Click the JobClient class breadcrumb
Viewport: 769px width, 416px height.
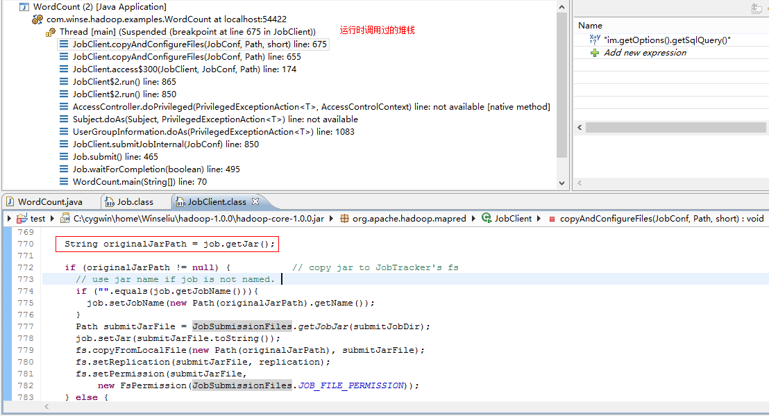pyautogui.click(x=513, y=219)
